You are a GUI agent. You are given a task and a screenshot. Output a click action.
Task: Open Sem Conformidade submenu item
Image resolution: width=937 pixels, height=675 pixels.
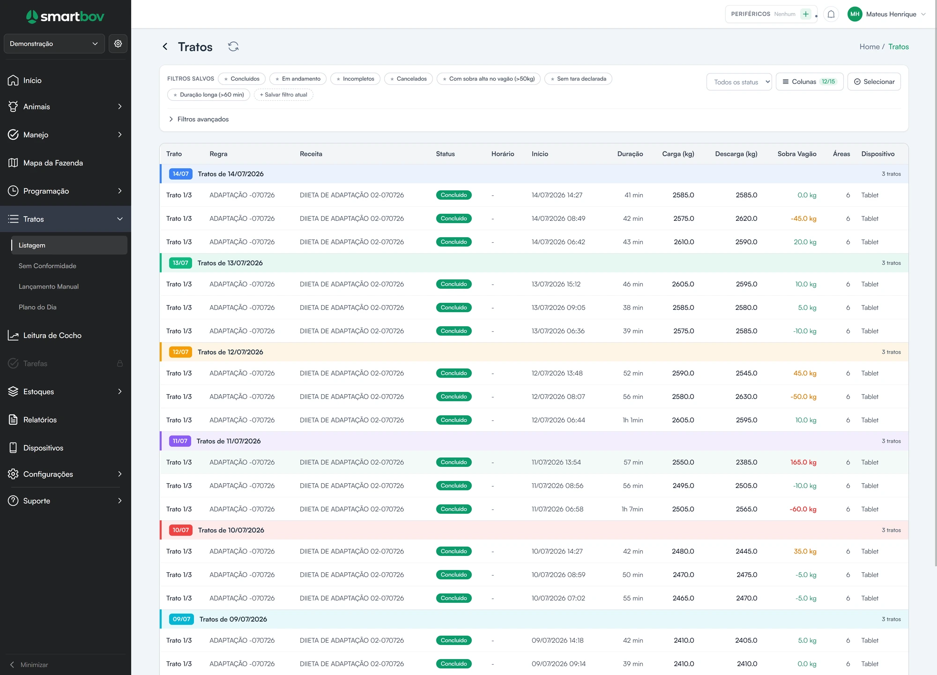47,266
